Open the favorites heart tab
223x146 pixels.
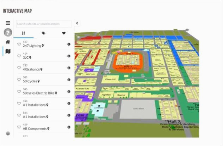pos(64,33)
